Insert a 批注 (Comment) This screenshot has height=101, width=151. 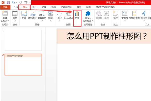tap(116, 15)
